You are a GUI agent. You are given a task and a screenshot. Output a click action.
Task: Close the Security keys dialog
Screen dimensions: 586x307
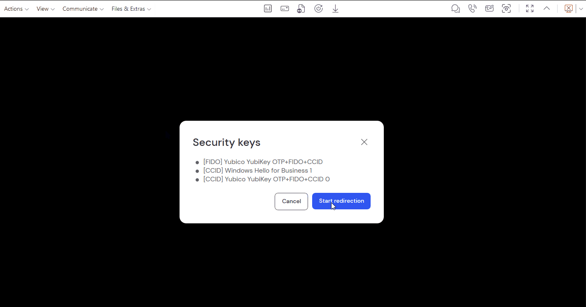(364, 142)
